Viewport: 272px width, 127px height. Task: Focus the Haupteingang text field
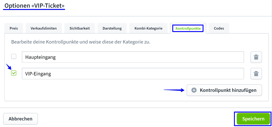[x=133, y=57]
